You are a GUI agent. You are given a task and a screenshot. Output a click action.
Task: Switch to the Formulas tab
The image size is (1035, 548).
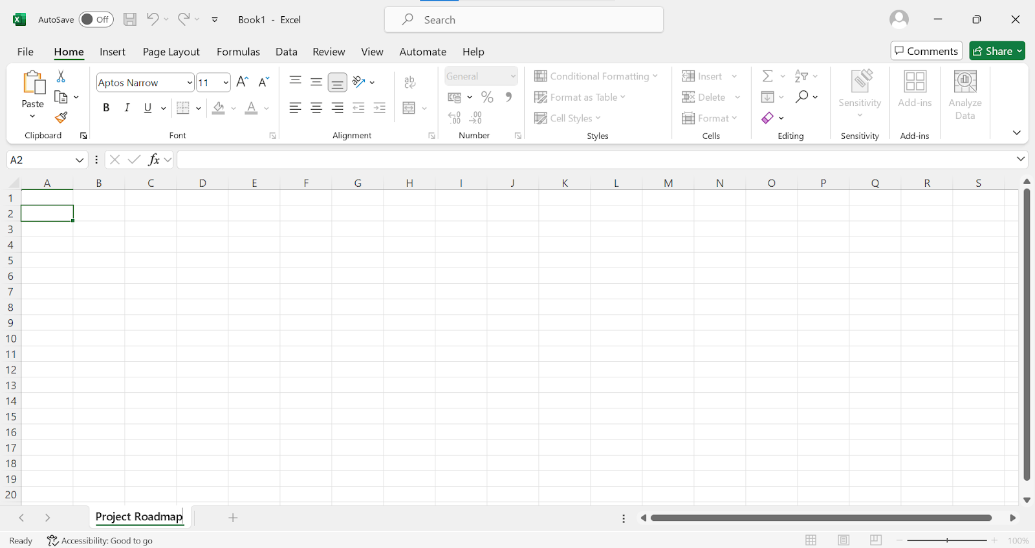[x=238, y=52]
